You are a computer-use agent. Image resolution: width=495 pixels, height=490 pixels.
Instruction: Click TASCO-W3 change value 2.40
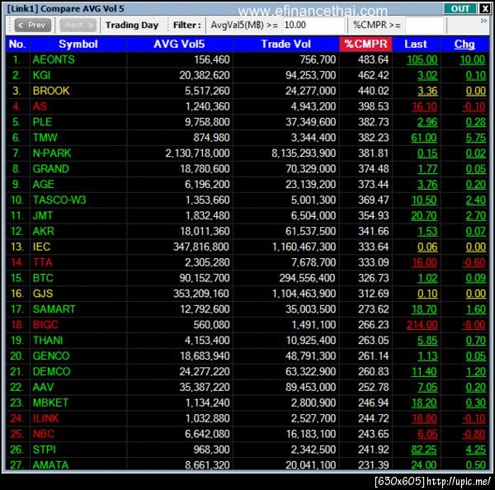(476, 200)
